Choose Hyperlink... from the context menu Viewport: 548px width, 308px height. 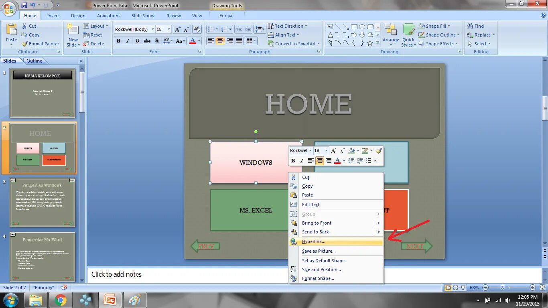click(336, 241)
